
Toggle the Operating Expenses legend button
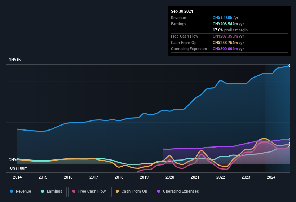pyautogui.click(x=178, y=192)
